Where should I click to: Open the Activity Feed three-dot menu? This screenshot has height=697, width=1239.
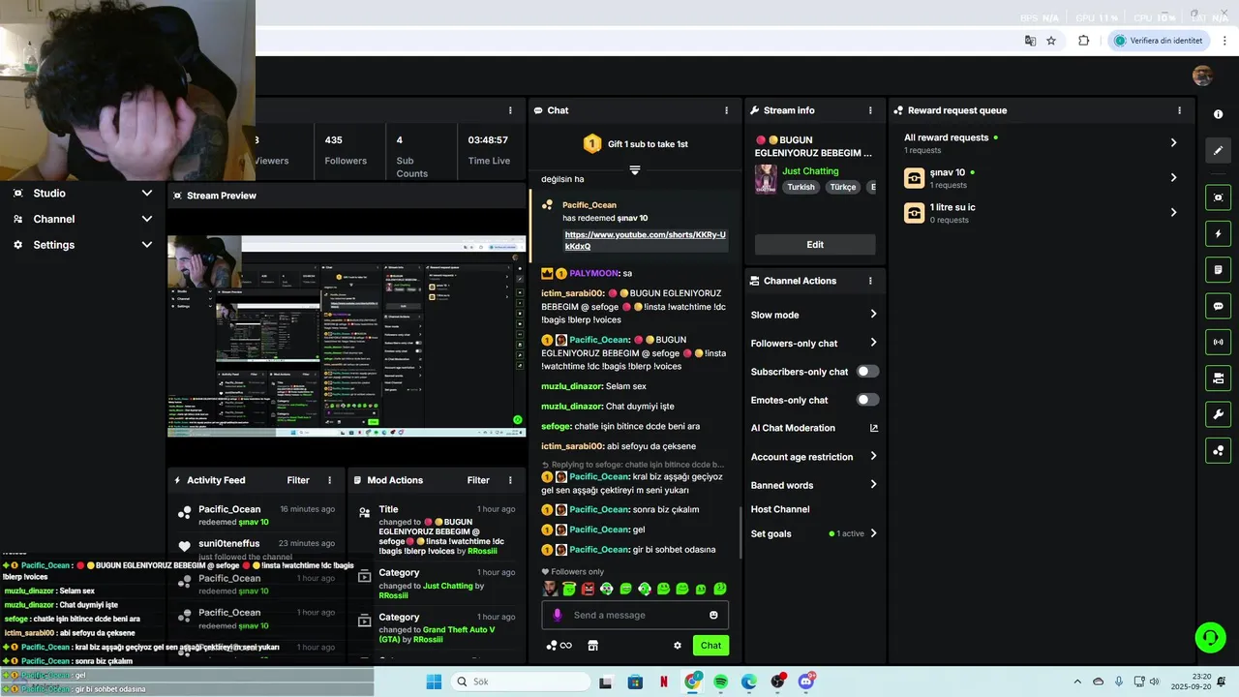[x=329, y=480]
